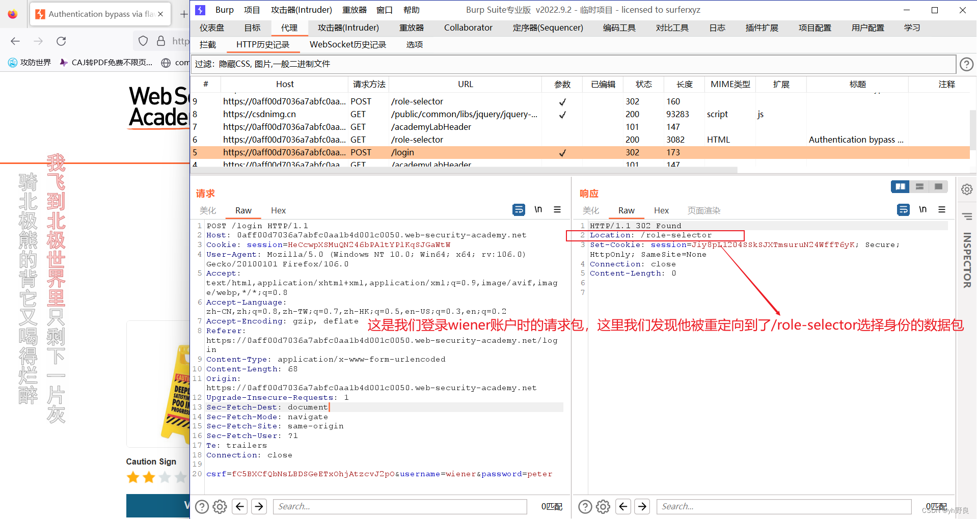Open WebSocket历史记录 sub-tab
The width and height of the screenshot is (977, 519).
click(348, 44)
